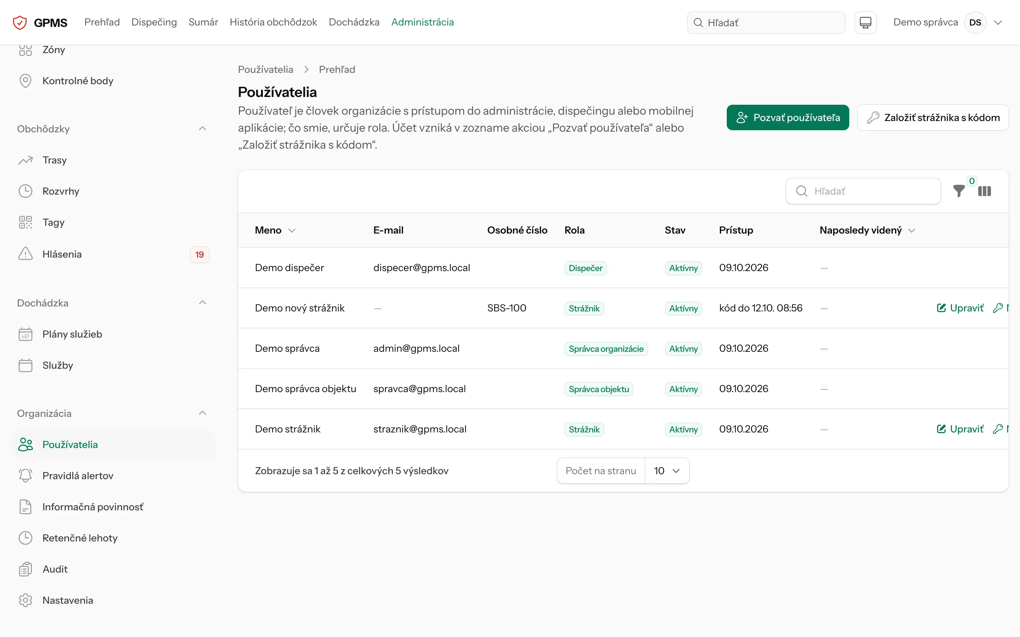Open Nastavenia in sidebar
Viewport: 1020px width, 637px height.
[113, 600]
